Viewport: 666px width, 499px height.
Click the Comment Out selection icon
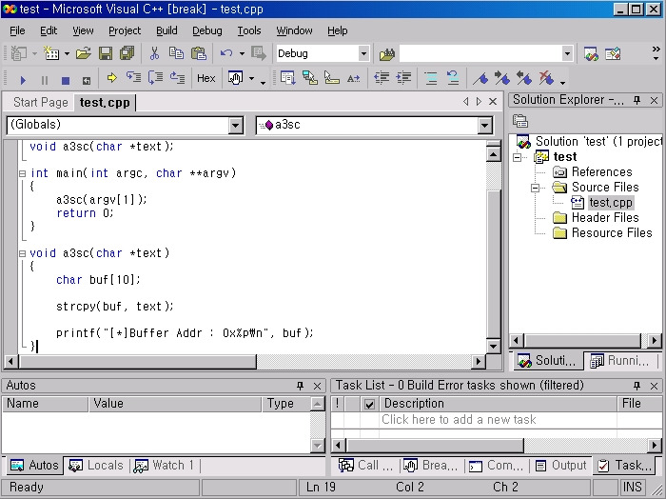[x=431, y=78]
